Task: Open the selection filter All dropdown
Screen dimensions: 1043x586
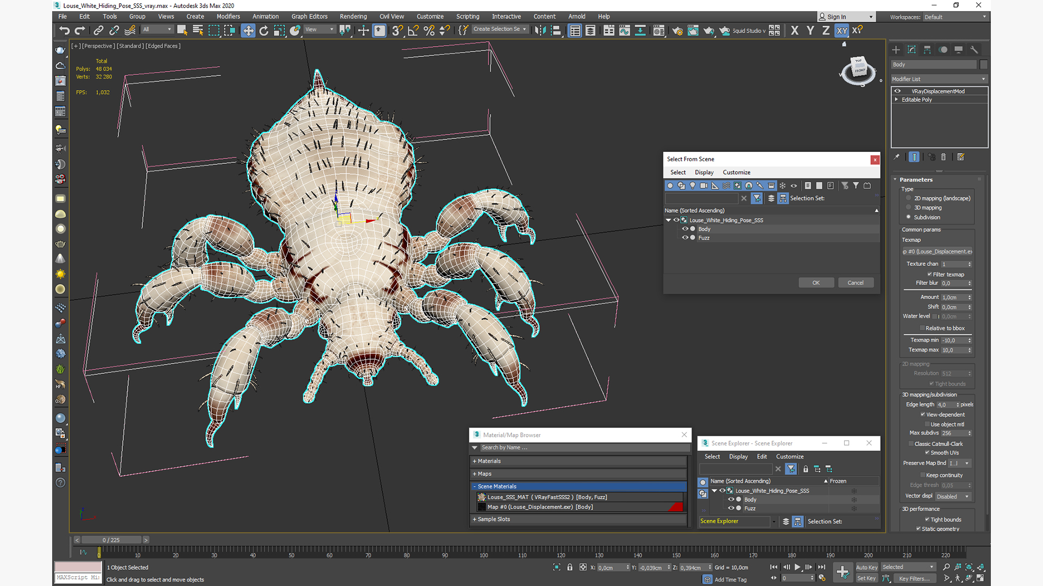Action: [157, 29]
